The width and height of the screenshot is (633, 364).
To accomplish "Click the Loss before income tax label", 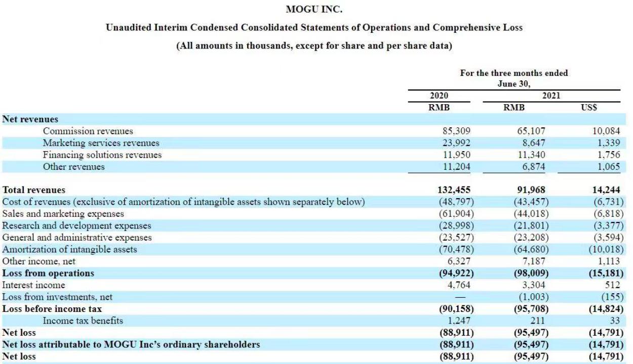I will (52, 309).
